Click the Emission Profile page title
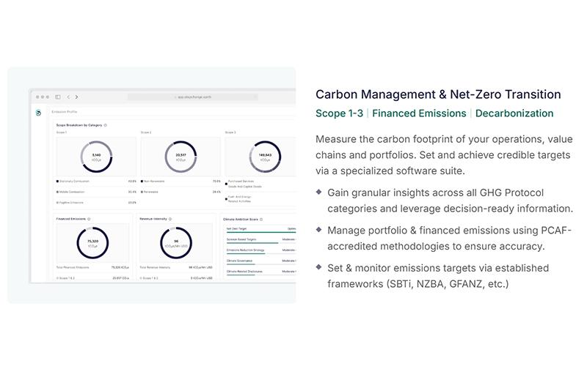587x366 pixels. pyautogui.click(x=65, y=112)
